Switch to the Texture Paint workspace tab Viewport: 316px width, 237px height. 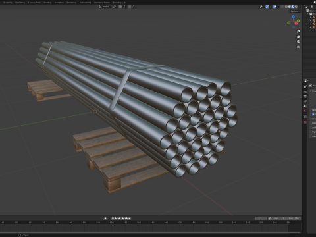click(x=34, y=3)
